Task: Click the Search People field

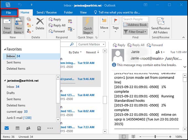Action: point(135,19)
